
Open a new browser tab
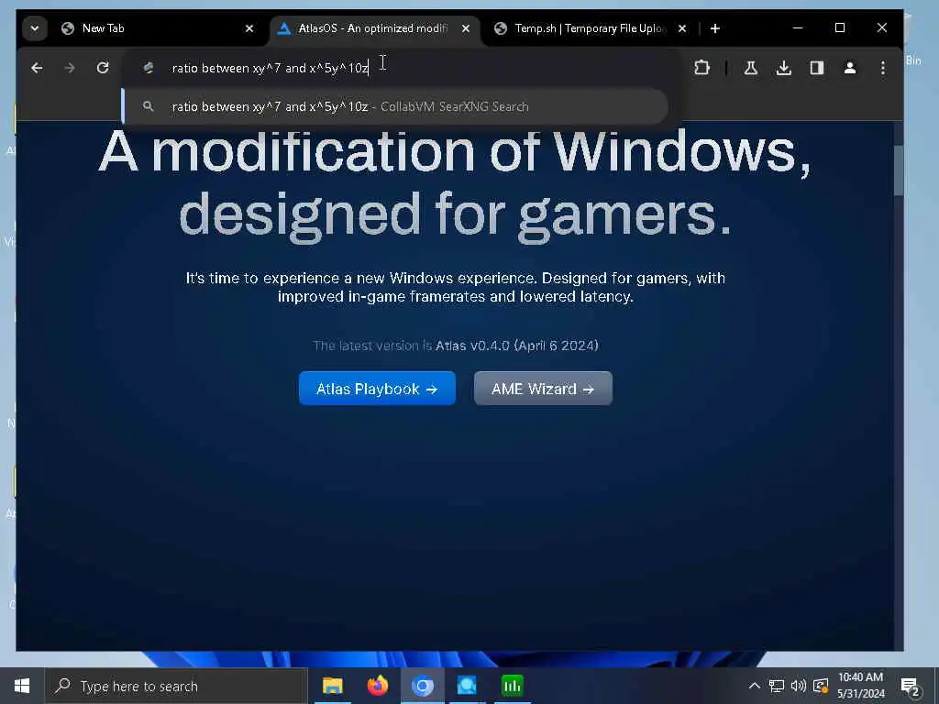715,28
